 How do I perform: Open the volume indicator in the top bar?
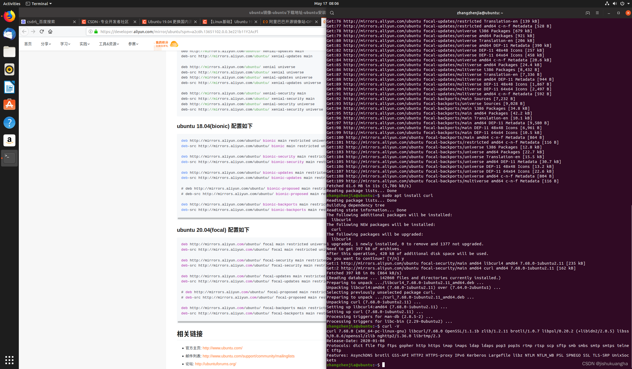click(615, 3)
